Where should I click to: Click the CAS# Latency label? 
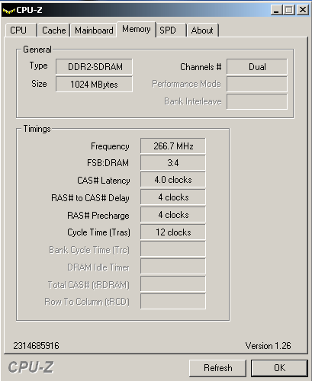[x=104, y=181]
